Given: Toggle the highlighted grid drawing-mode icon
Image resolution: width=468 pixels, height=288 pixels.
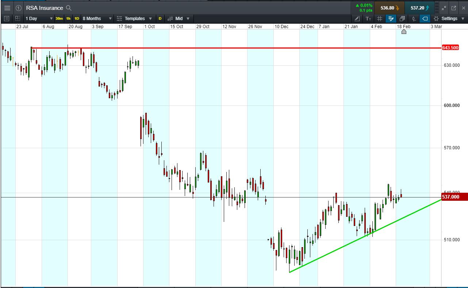Looking at the screenshot, I should click(391, 18).
